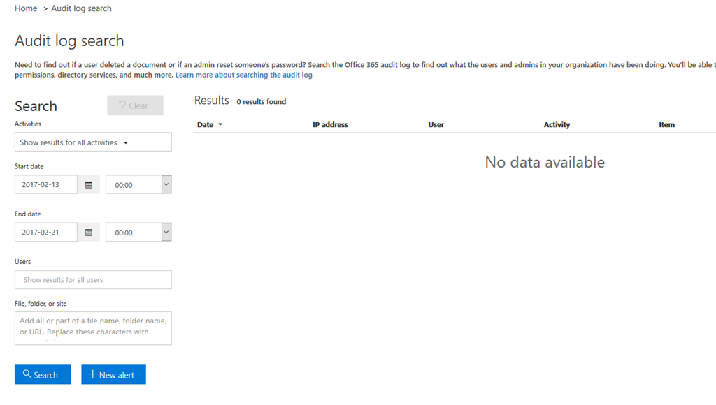Viewport: 716px width, 405px height.
Task: Go to Home breadcrumb link
Action: [26, 8]
